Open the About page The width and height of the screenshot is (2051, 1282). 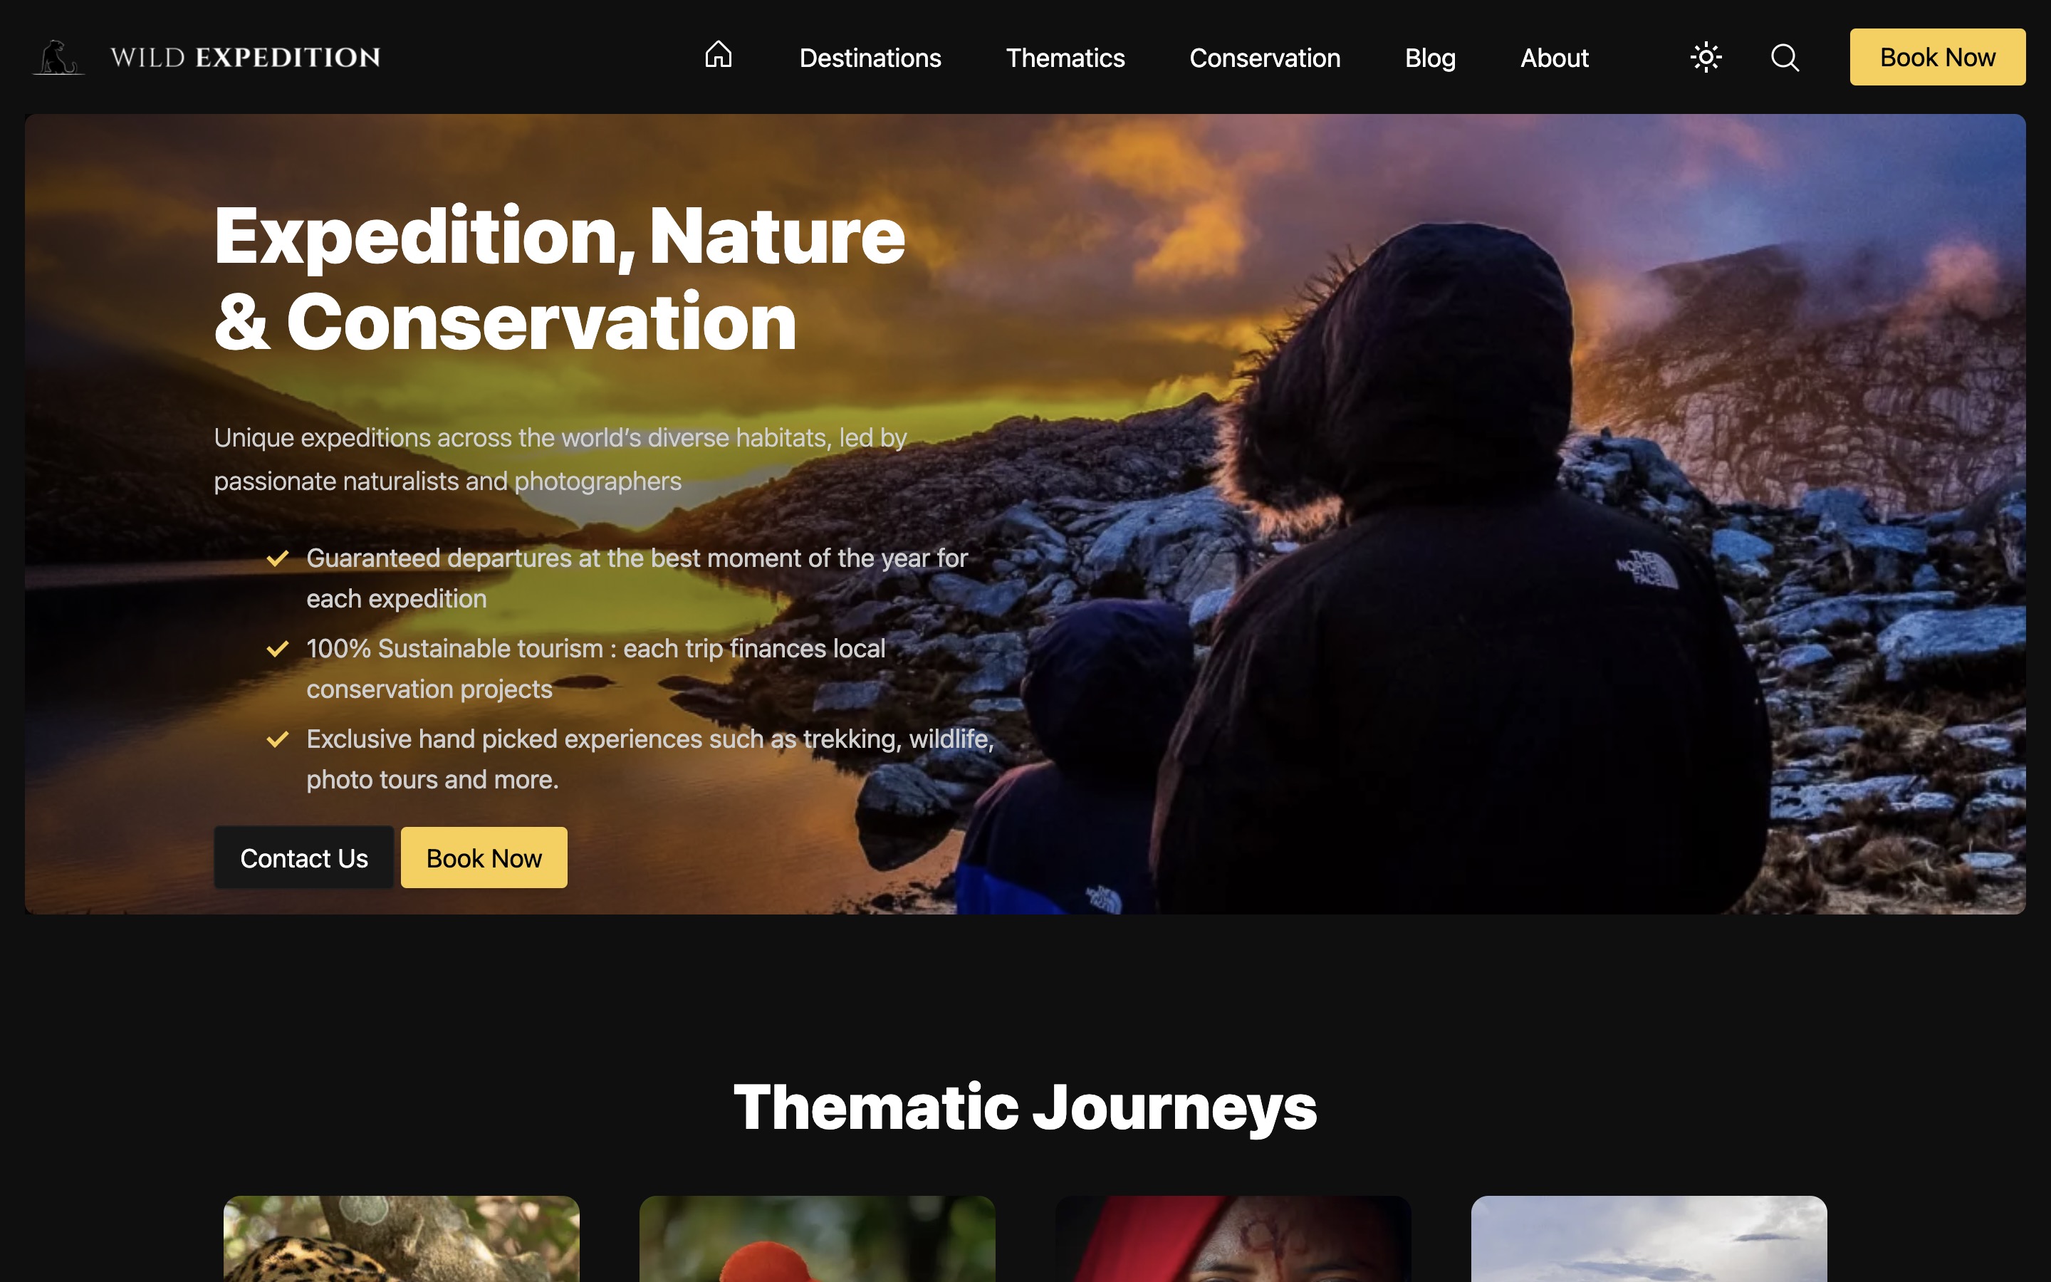coord(1553,58)
